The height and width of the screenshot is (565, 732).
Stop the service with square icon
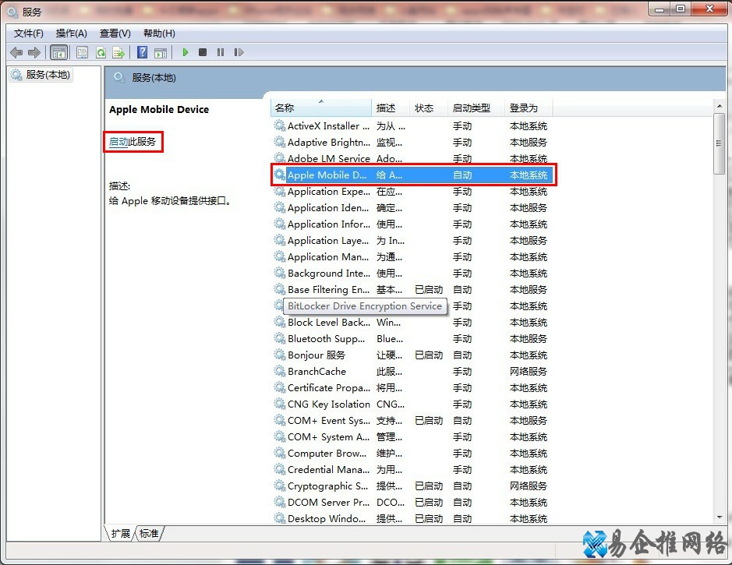point(202,51)
